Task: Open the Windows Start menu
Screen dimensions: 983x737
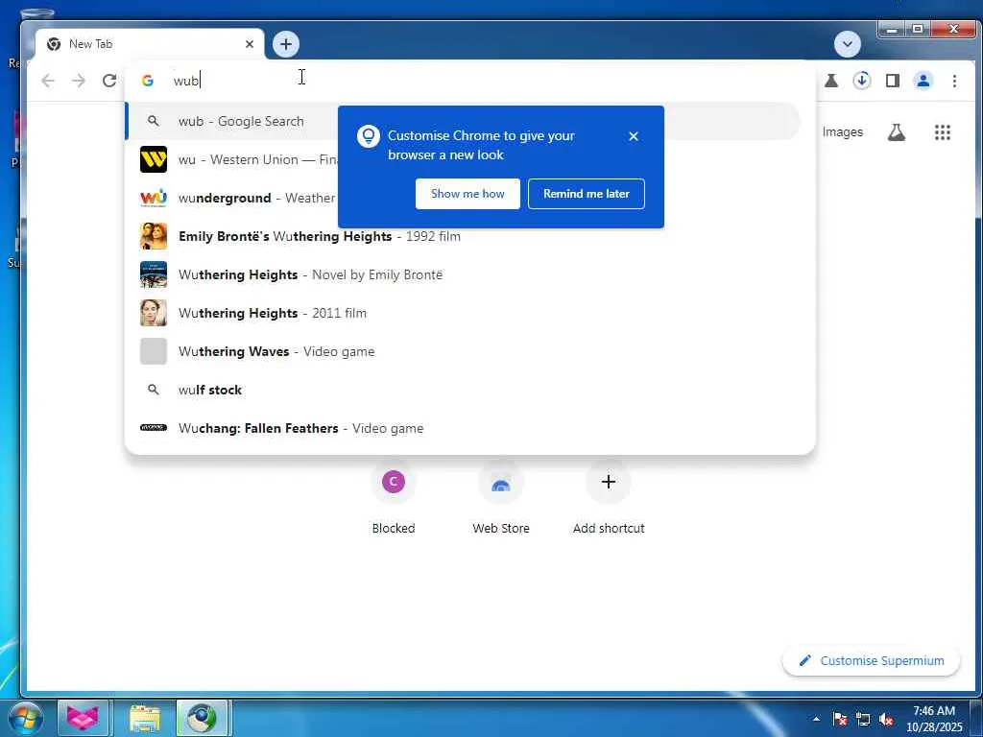Action: [25, 718]
